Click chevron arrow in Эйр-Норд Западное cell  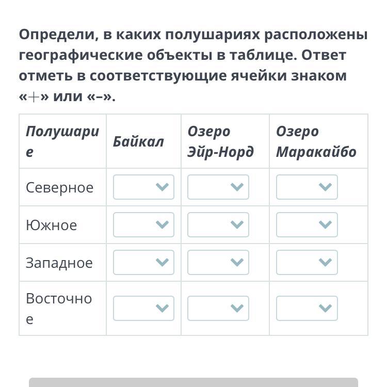237,262
